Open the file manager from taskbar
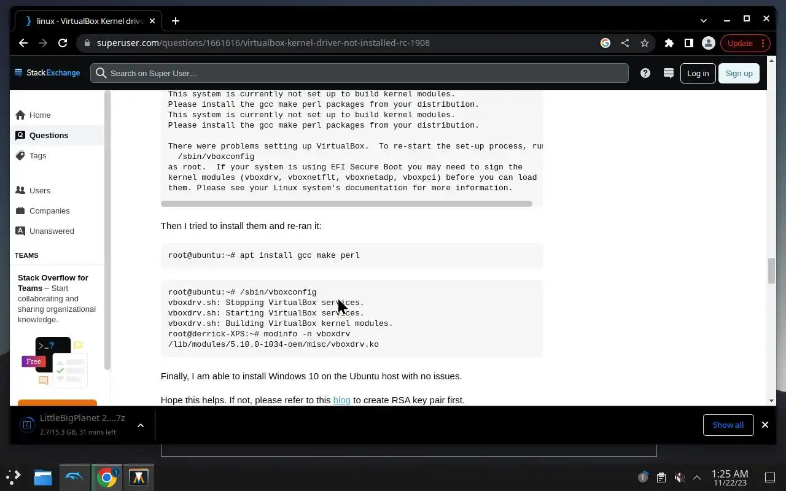Image resolution: width=786 pixels, height=491 pixels. tap(42, 477)
